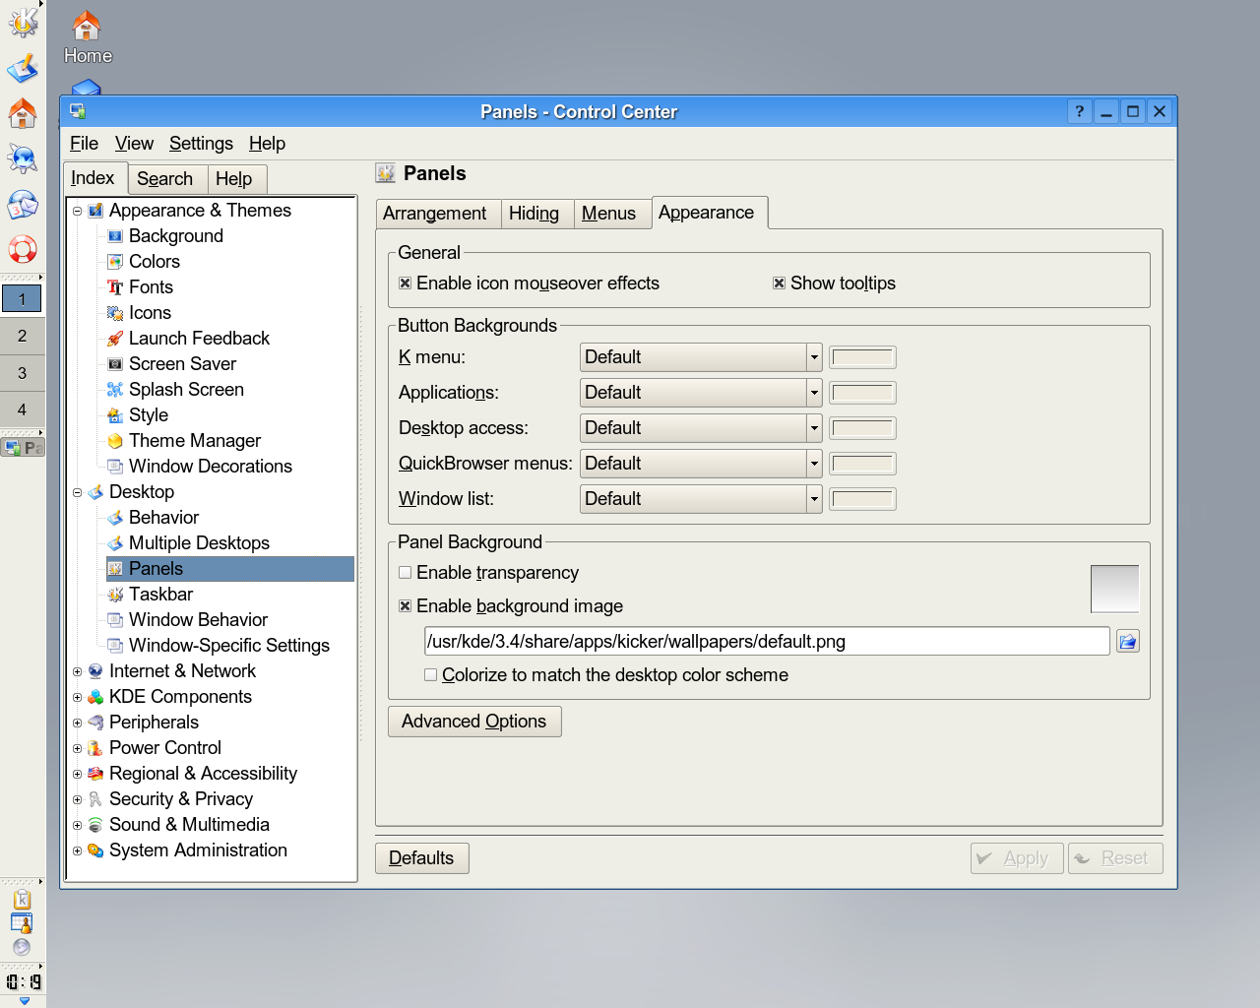The height and width of the screenshot is (1008, 1260).
Task: Click the Klipper clipboard tray icon
Action: (22, 900)
